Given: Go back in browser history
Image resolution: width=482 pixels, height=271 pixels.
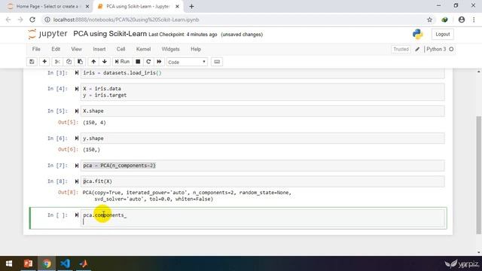Looking at the screenshot, I should tap(8, 20).
